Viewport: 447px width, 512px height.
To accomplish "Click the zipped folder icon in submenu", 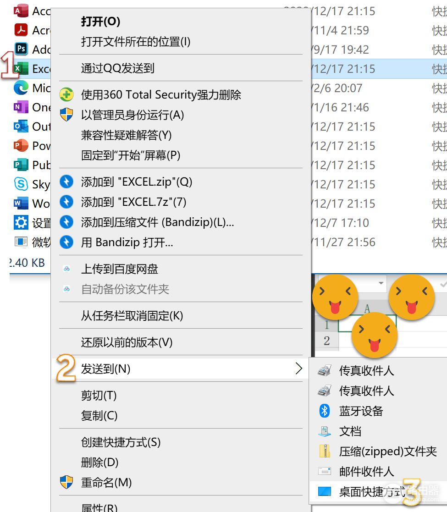I will click(325, 451).
